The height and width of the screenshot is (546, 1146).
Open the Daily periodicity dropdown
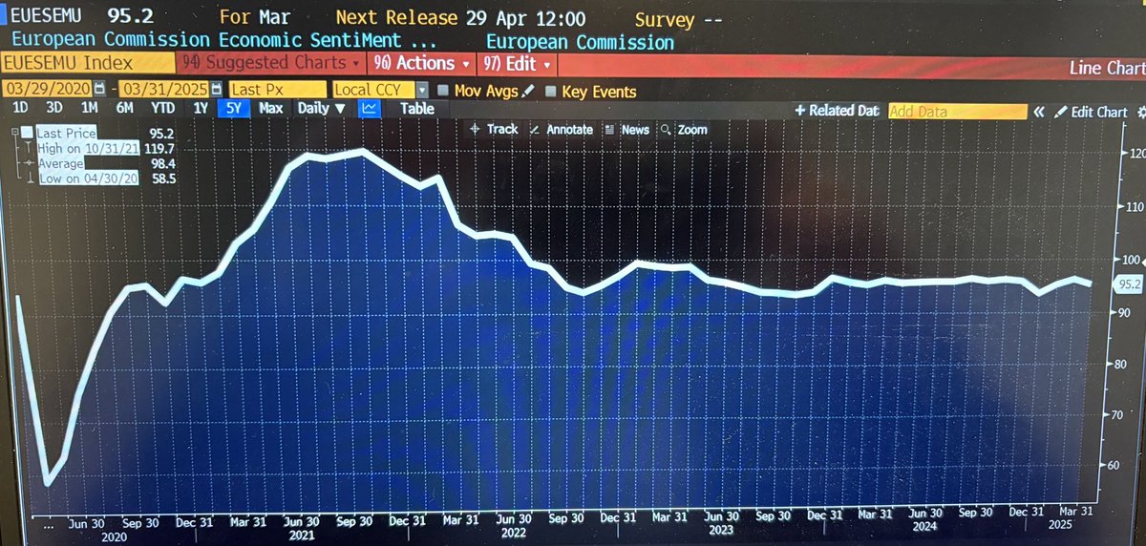click(x=321, y=108)
